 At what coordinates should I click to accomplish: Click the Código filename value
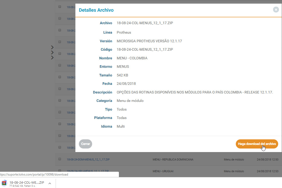tap(145, 50)
